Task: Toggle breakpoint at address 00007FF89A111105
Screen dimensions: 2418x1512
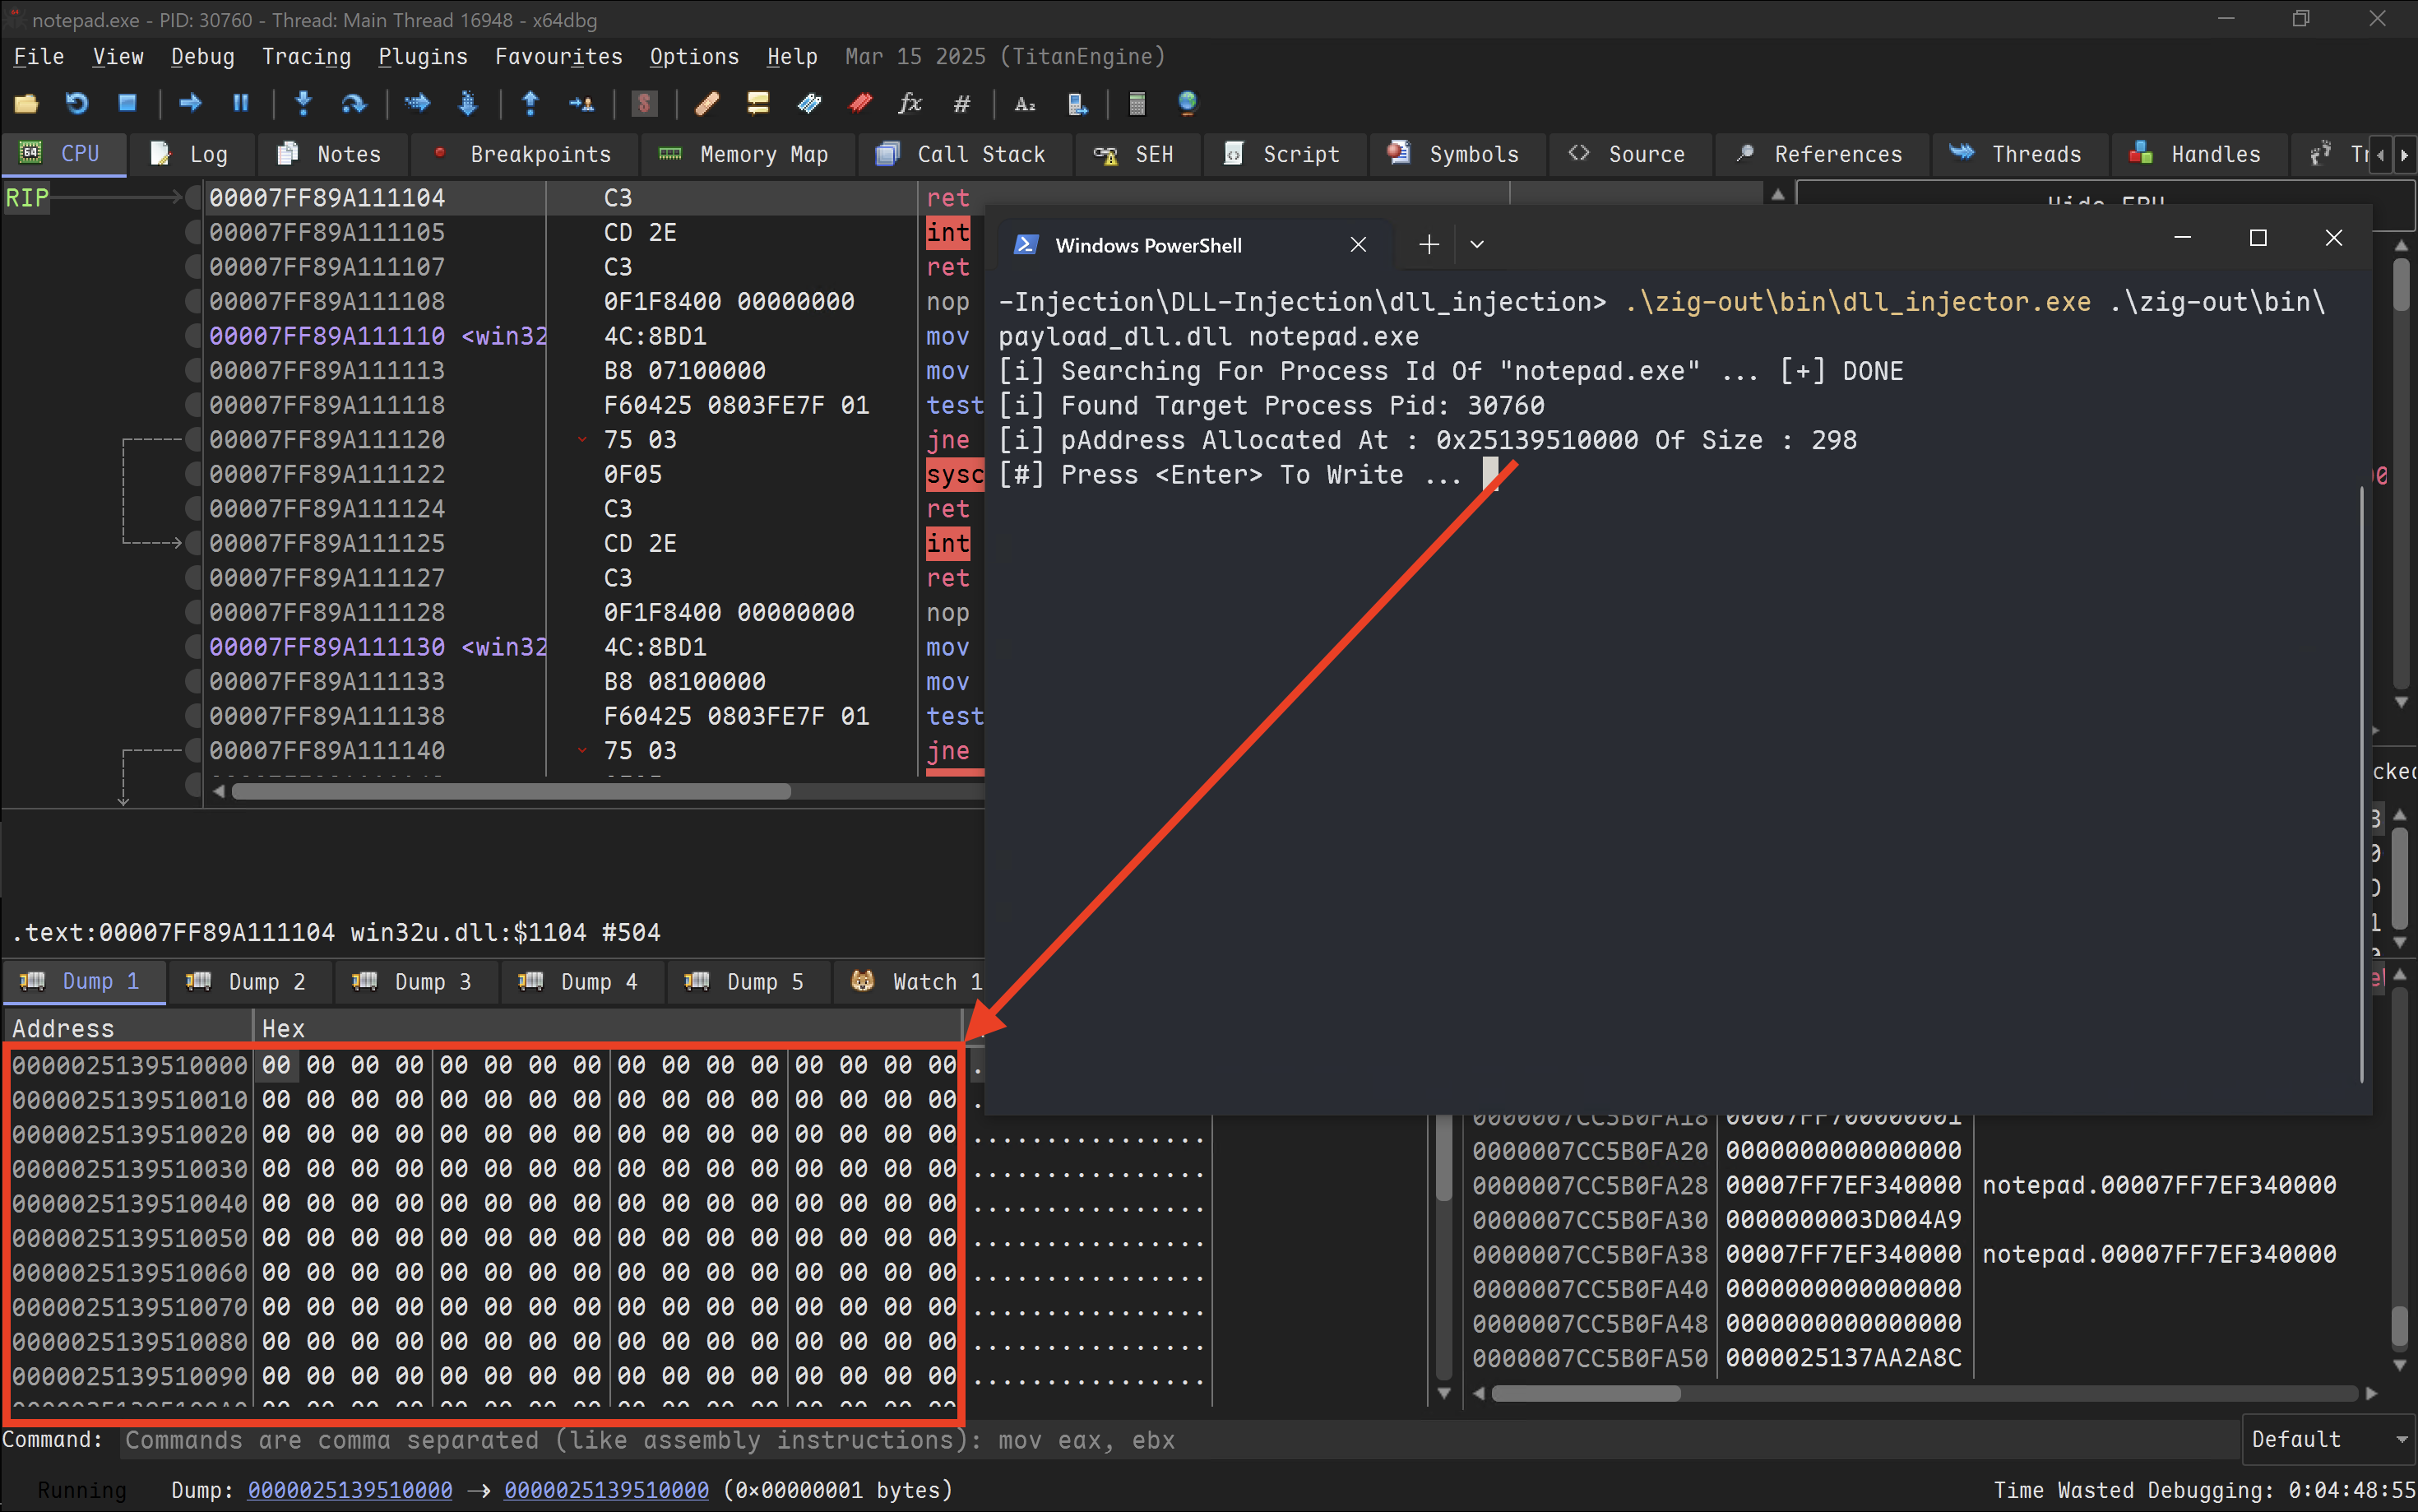Action: coord(193,232)
